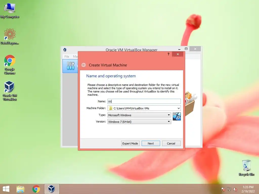Open My Computer desktop icon
Image resolution: width=259 pixels, height=194 pixels.
point(10,10)
